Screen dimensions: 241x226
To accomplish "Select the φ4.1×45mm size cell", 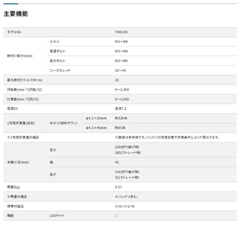I will coord(96,128).
